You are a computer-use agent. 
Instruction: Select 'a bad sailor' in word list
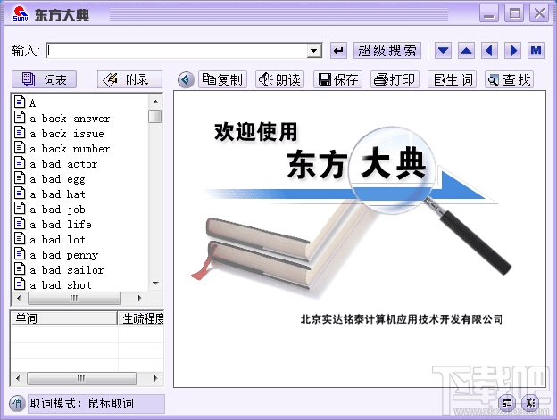point(66,270)
